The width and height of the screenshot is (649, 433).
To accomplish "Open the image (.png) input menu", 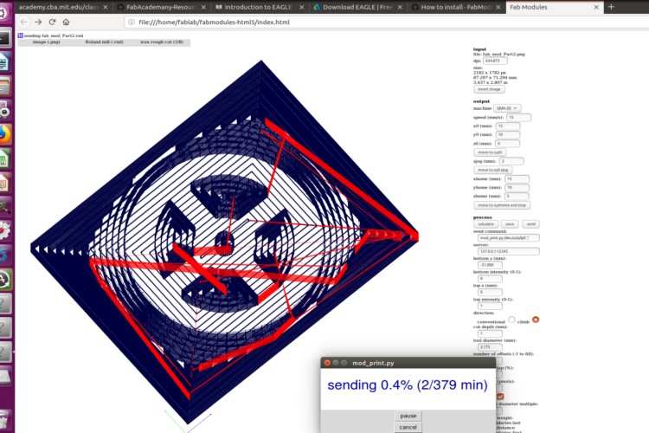I will 47,42.
